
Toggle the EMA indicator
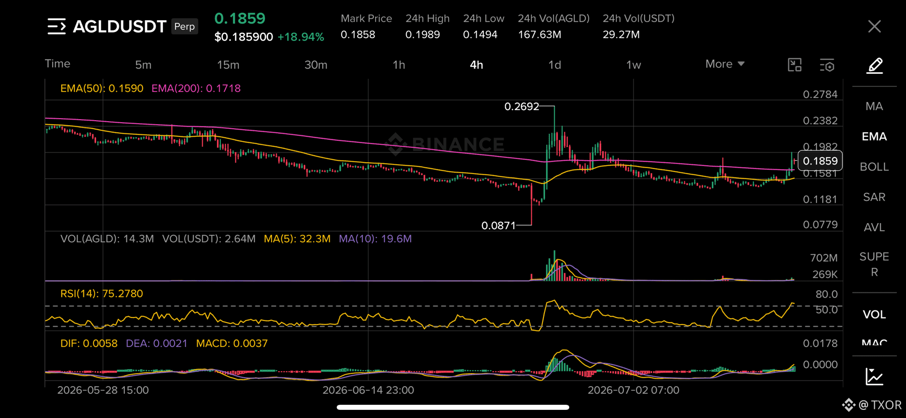point(874,137)
